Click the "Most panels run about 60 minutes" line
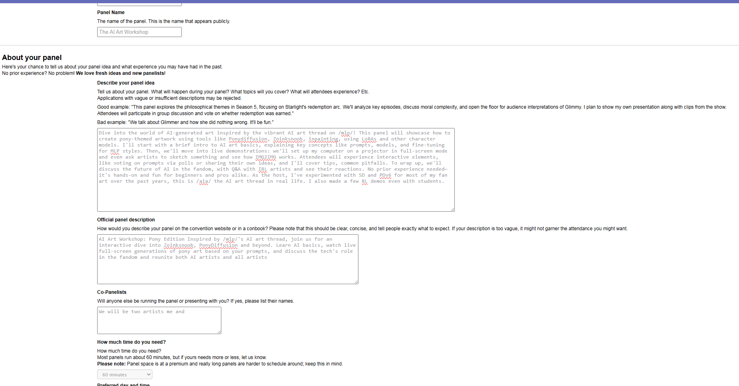Screen dimensions: 739x386 tap(182, 357)
